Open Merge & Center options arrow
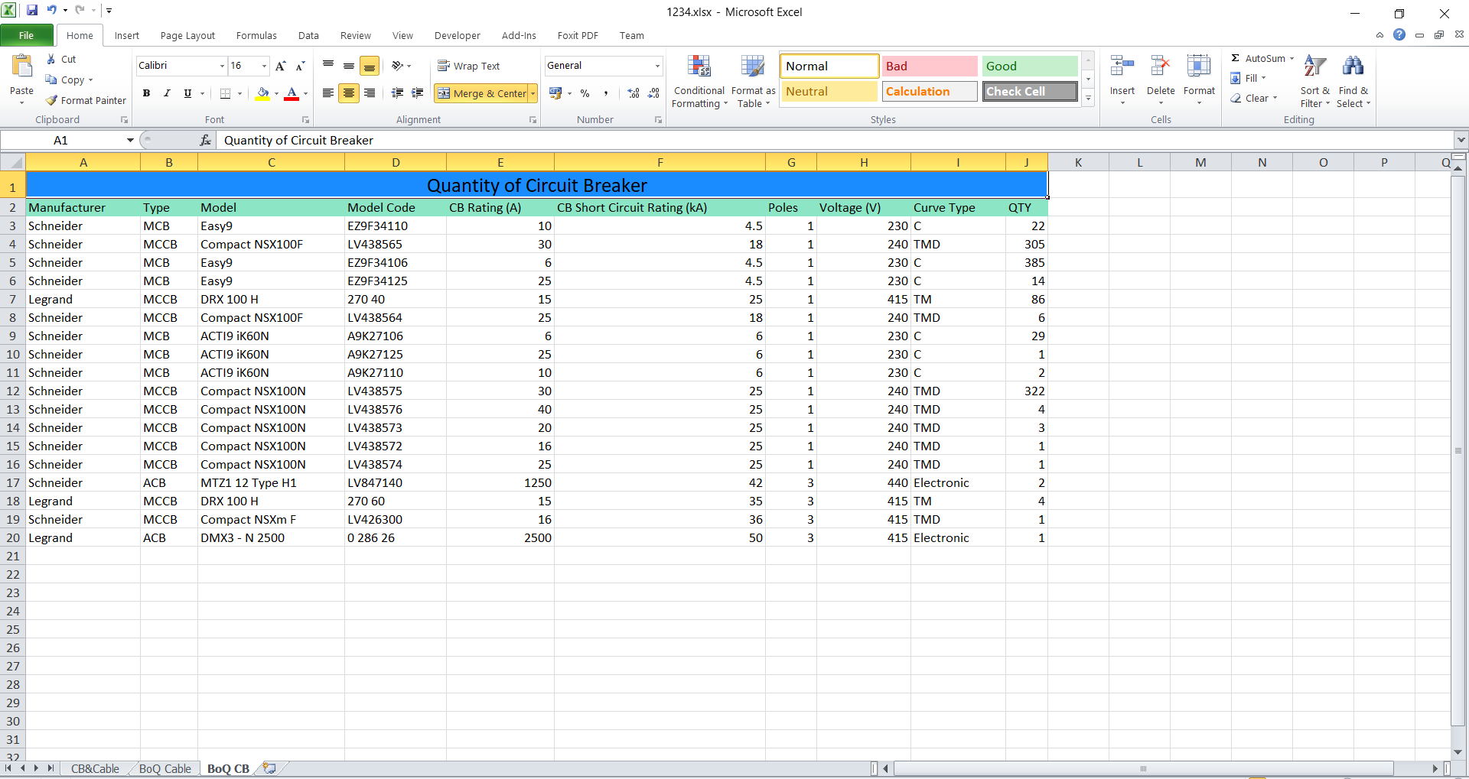The image size is (1469, 779). 533,93
